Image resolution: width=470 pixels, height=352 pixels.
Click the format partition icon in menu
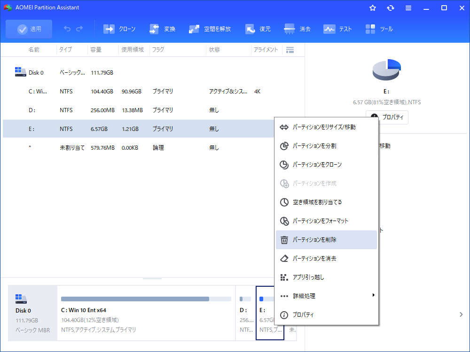(x=284, y=221)
